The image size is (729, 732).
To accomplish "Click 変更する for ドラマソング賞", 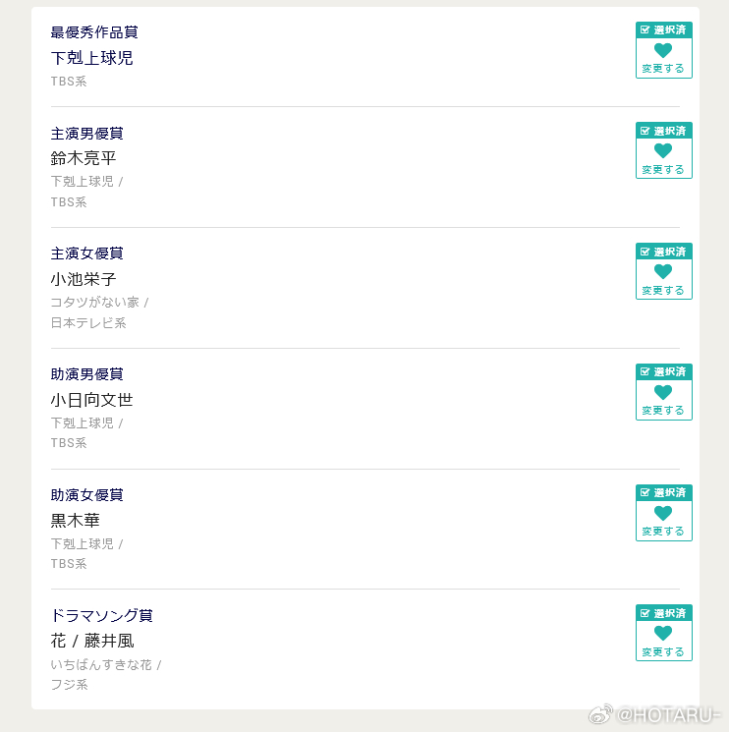I will coord(663,651).
